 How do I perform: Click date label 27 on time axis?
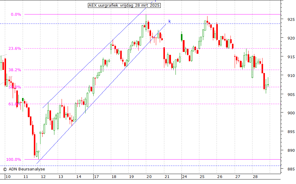[x=238, y=177]
